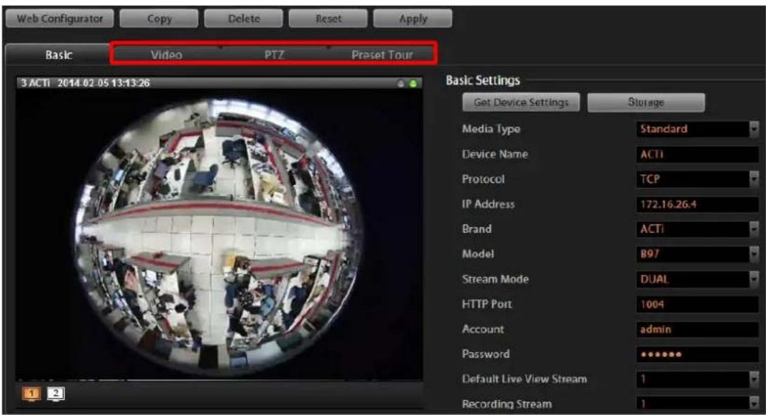Apply the settings changes
Screen dimensions: 766x415
tap(413, 18)
